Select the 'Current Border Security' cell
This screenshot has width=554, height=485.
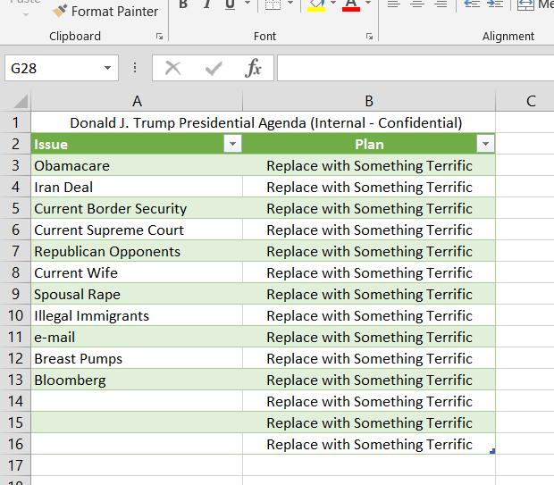[x=137, y=208]
